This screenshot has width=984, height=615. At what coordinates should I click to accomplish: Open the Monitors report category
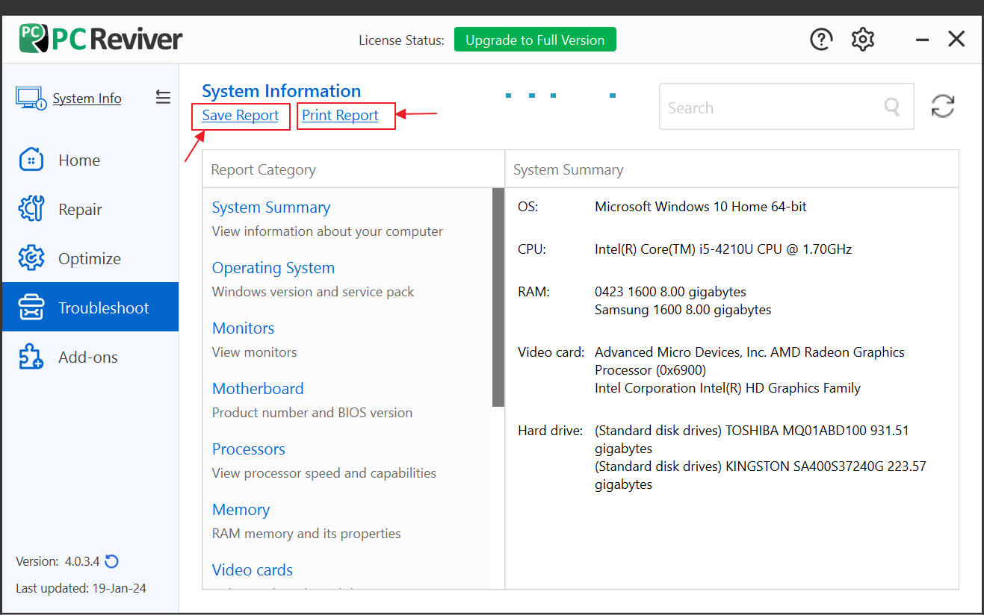(244, 328)
